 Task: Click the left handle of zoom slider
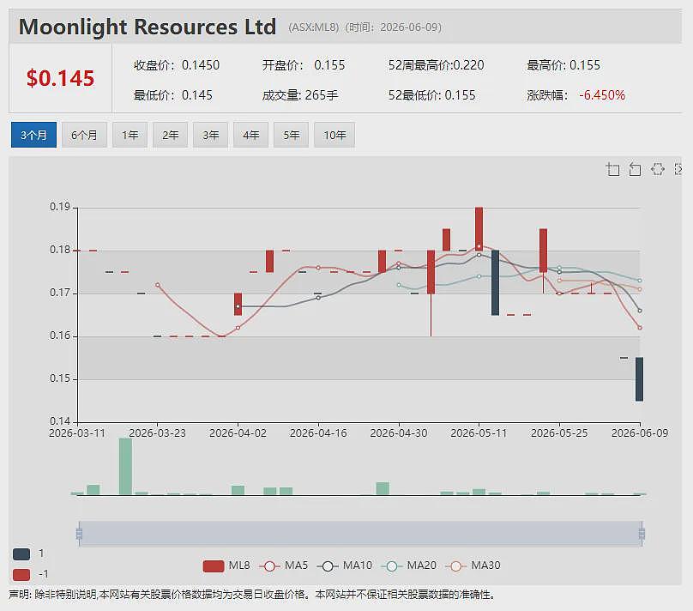[x=79, y=534]
